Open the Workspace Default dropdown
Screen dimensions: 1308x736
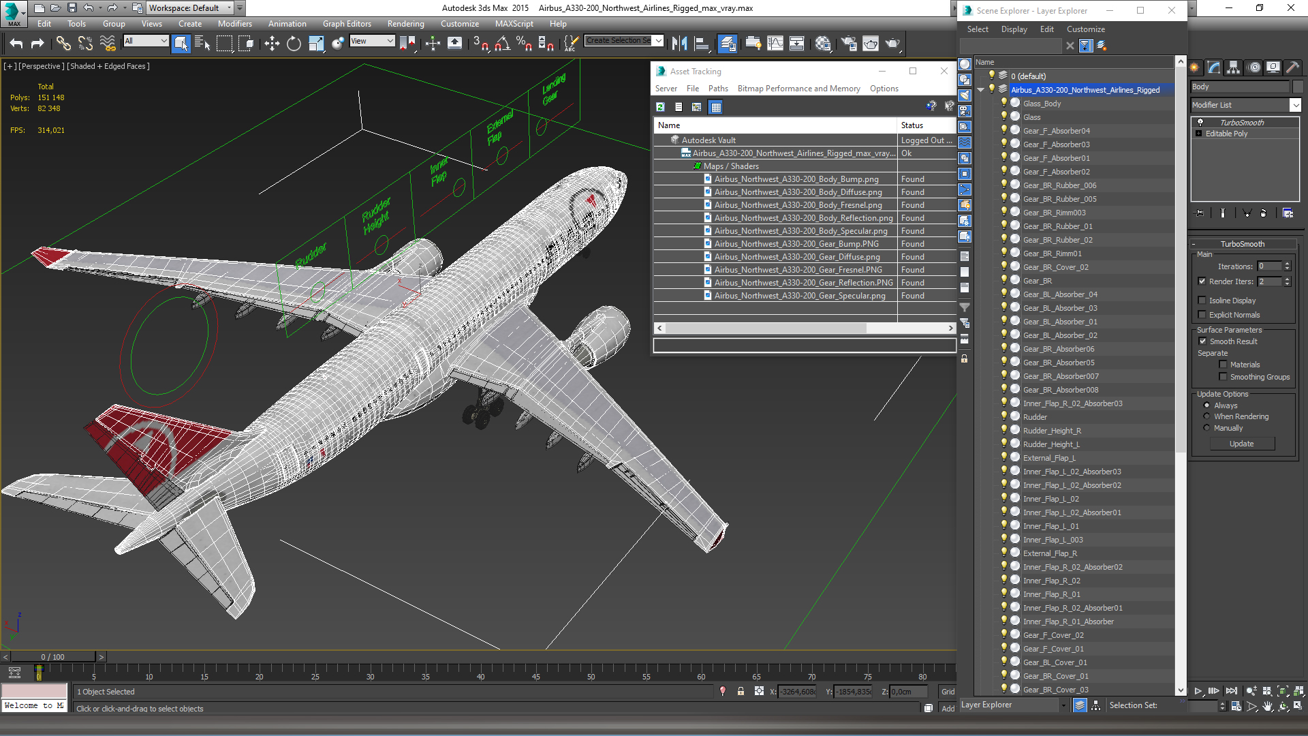click(x=230, y=8)
